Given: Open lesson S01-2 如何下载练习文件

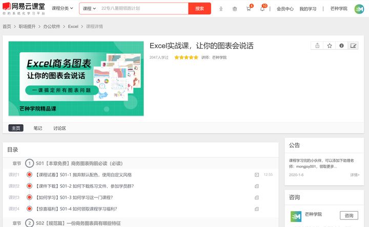Looking at the screenshot, I should [x=85, y=186].
